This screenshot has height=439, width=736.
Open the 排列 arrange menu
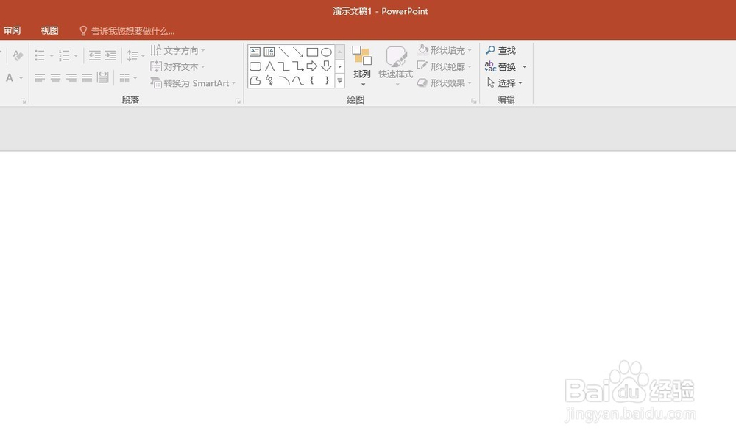(x=362, y=66)
